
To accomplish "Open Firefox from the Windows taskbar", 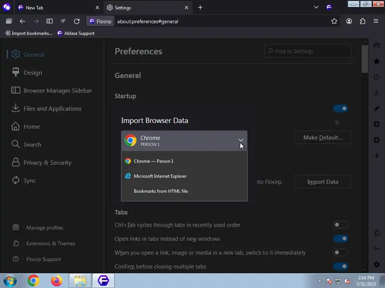I will (56, 280).
